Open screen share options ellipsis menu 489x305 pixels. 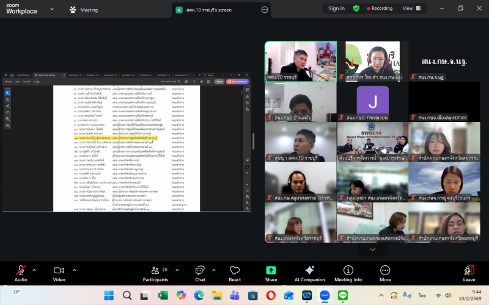(x=265, y=10)
